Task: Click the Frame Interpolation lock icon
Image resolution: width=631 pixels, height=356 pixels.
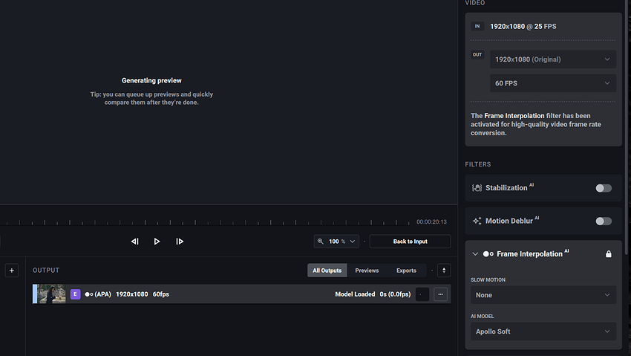Action: coord(609,254)
